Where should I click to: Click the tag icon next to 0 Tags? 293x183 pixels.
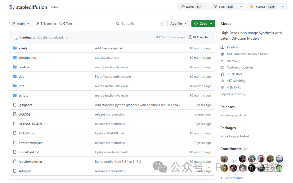click(x=61, y=24)
